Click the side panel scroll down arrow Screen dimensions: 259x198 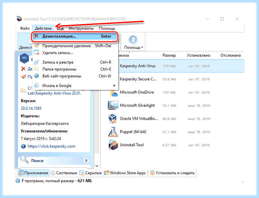pyautogui.click(x=97, y=166)
